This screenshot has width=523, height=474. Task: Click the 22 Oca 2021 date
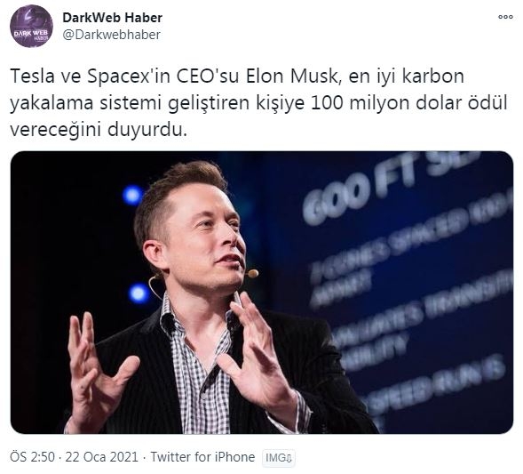tap(102, 456)
